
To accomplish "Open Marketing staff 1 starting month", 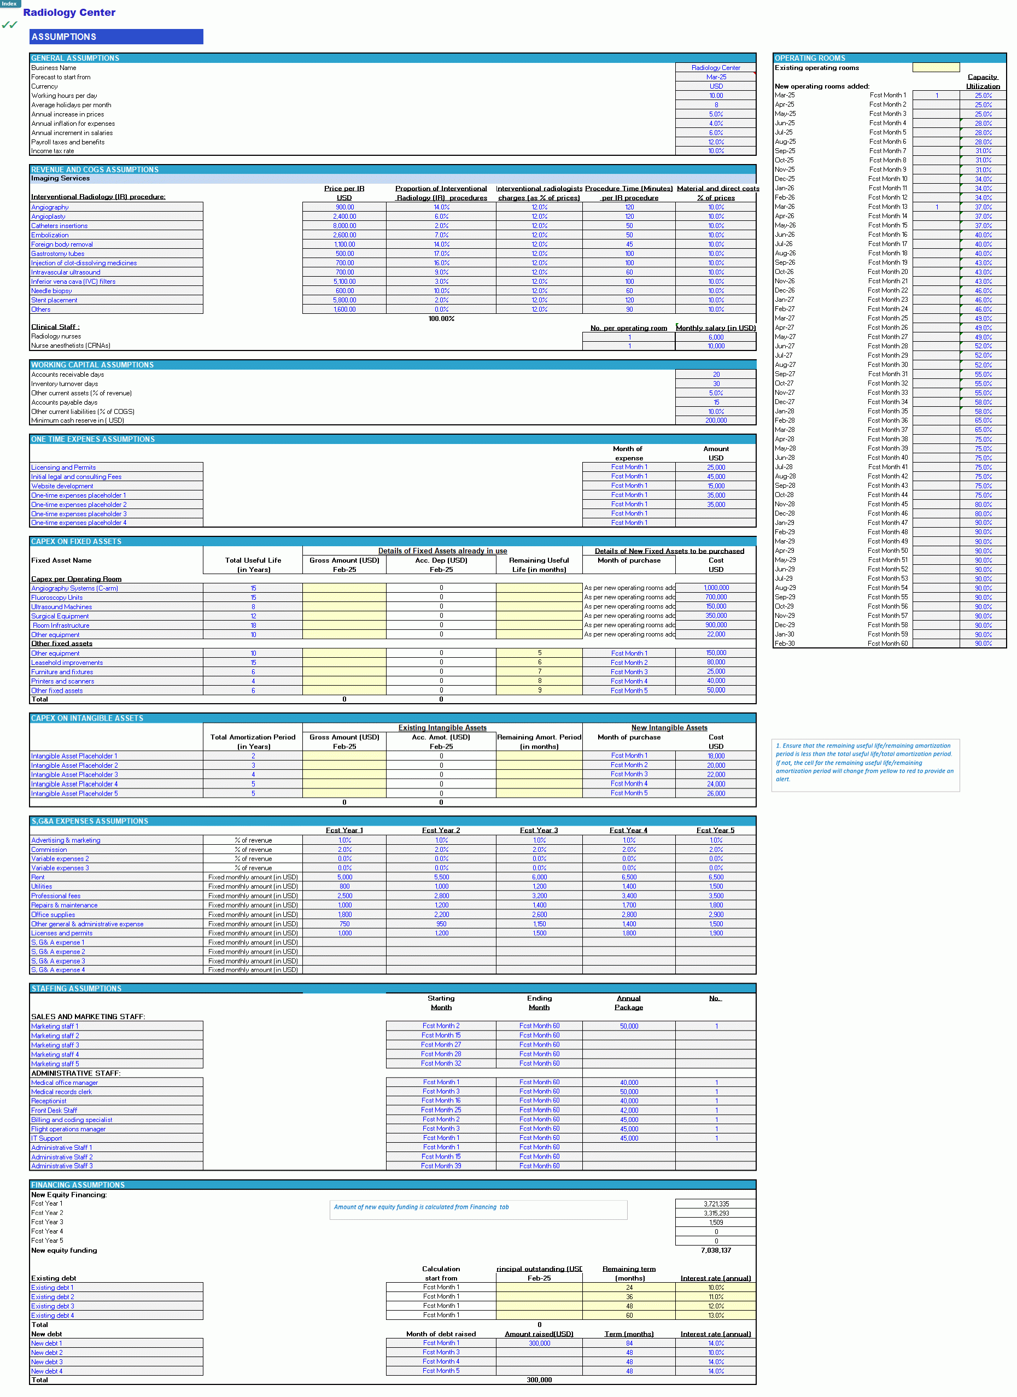I will click(441, 1026).
